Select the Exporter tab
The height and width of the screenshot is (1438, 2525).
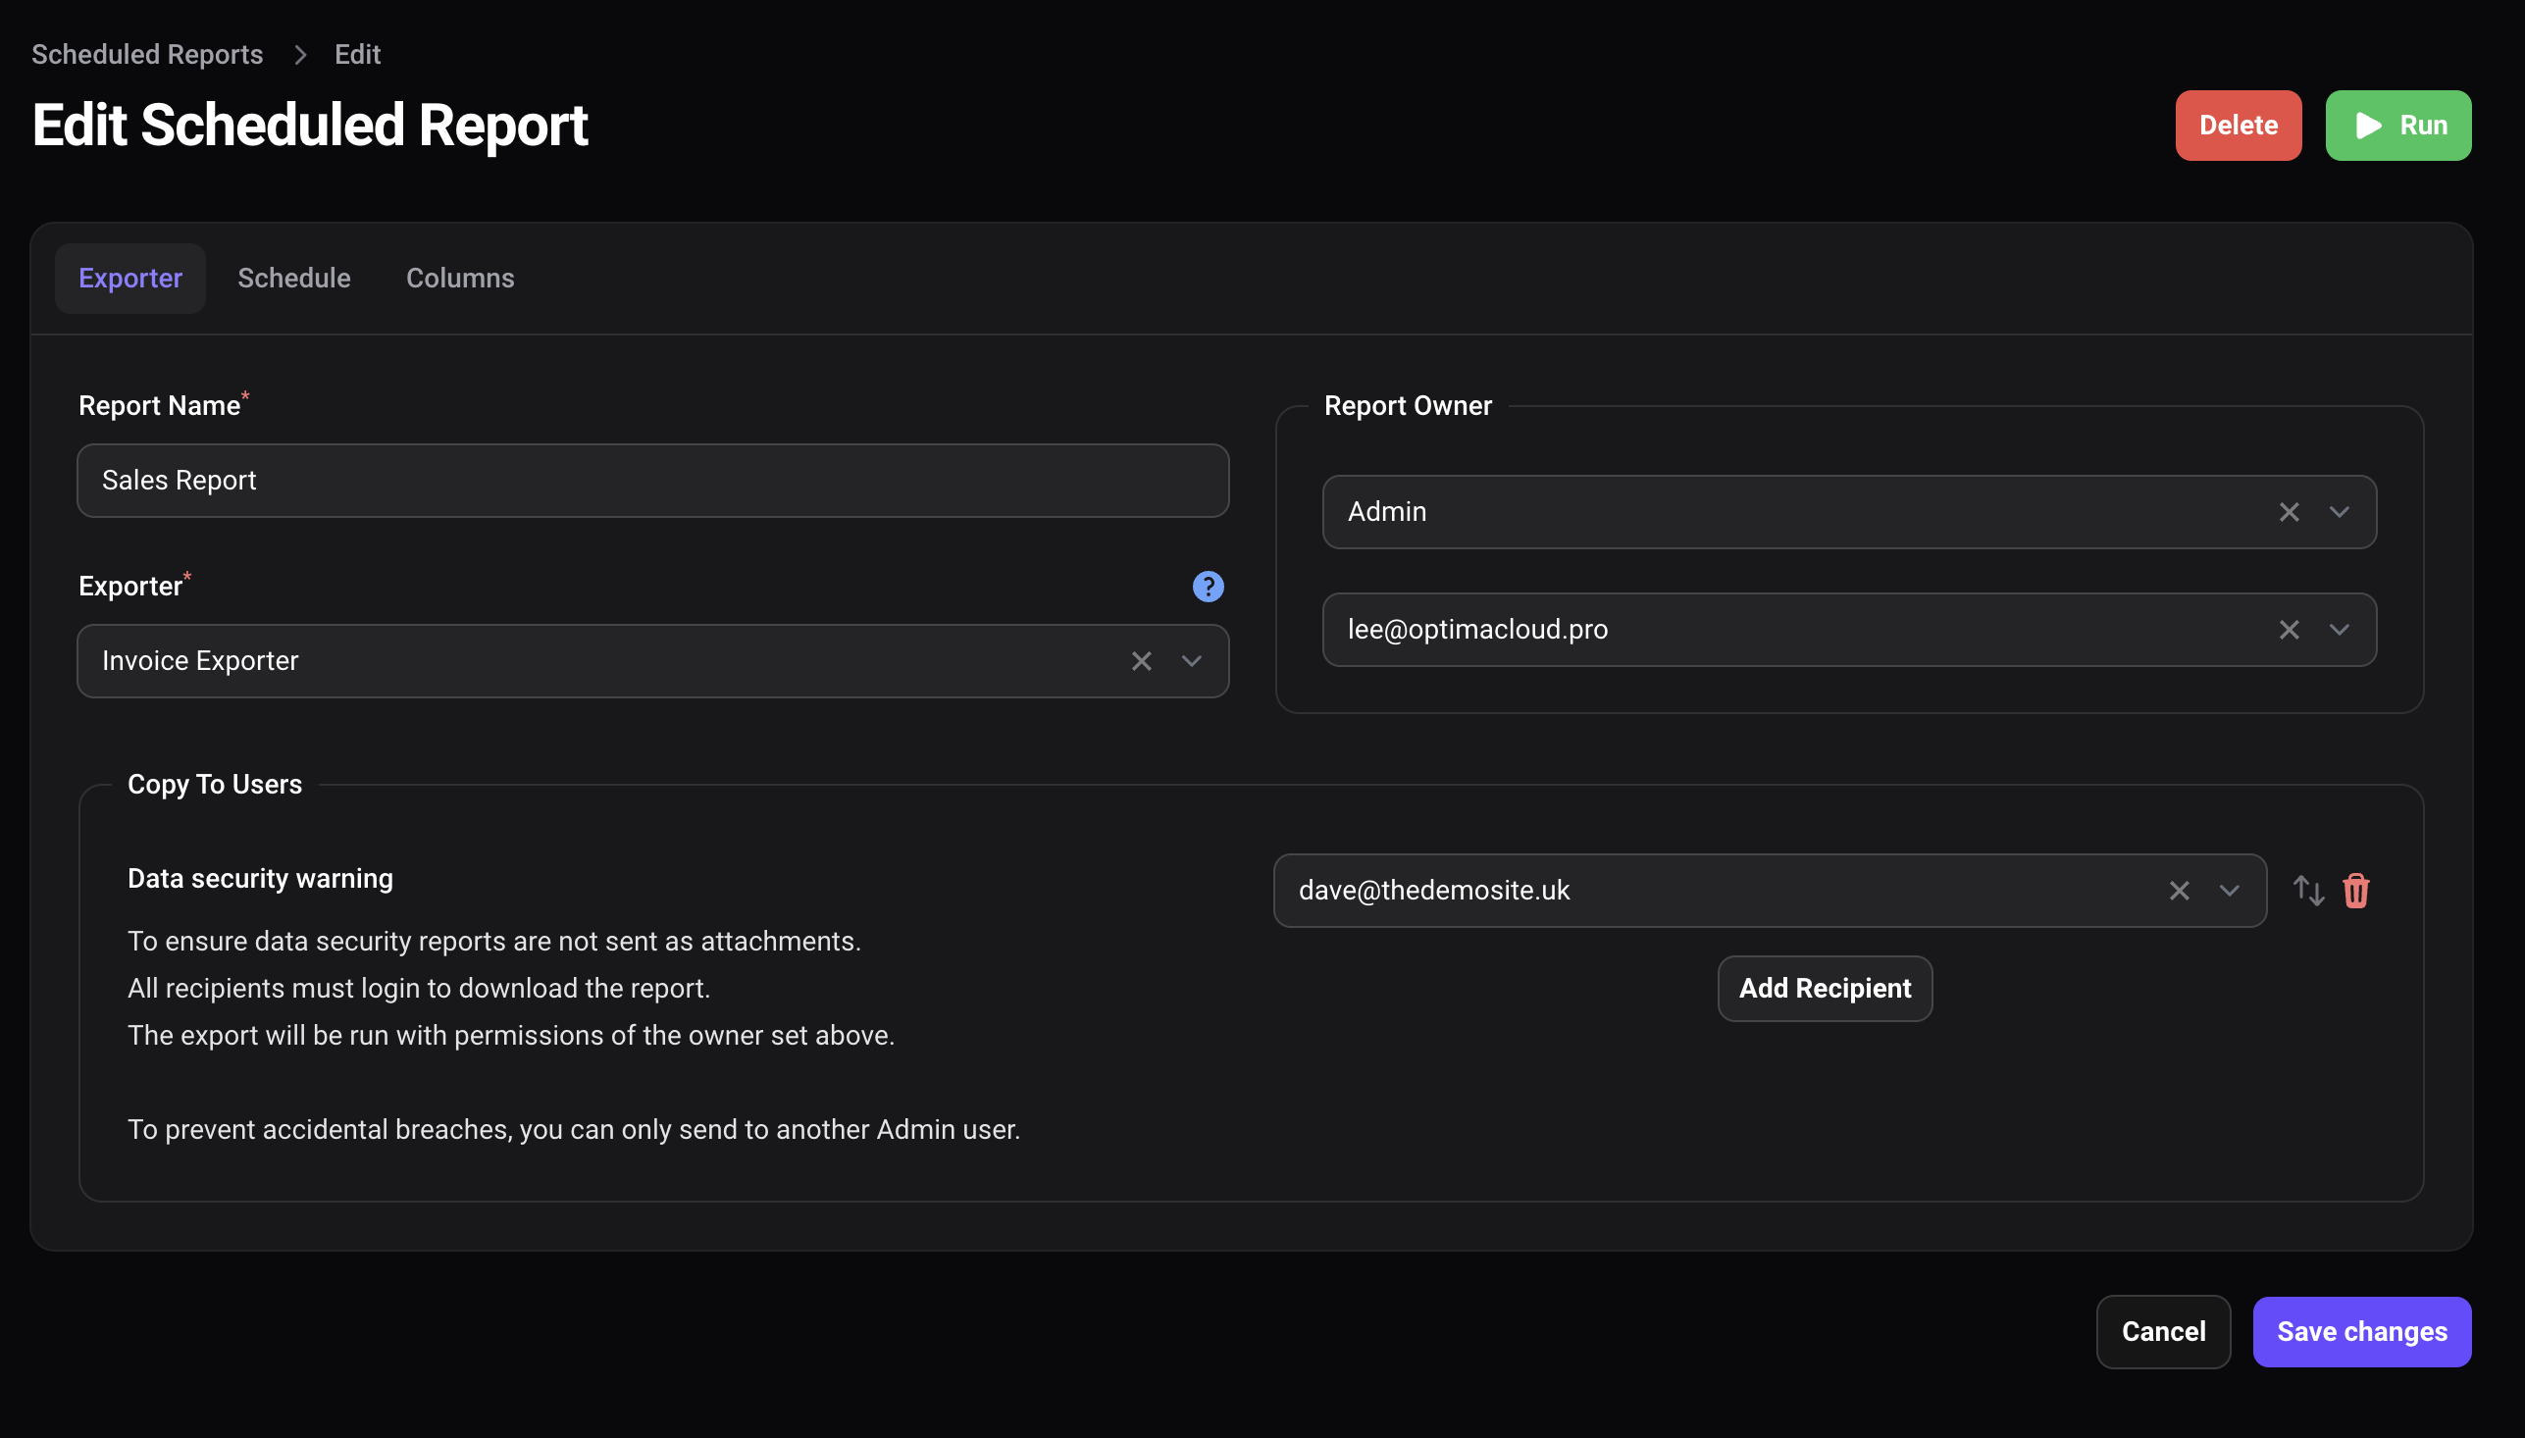tap(130, 278)
